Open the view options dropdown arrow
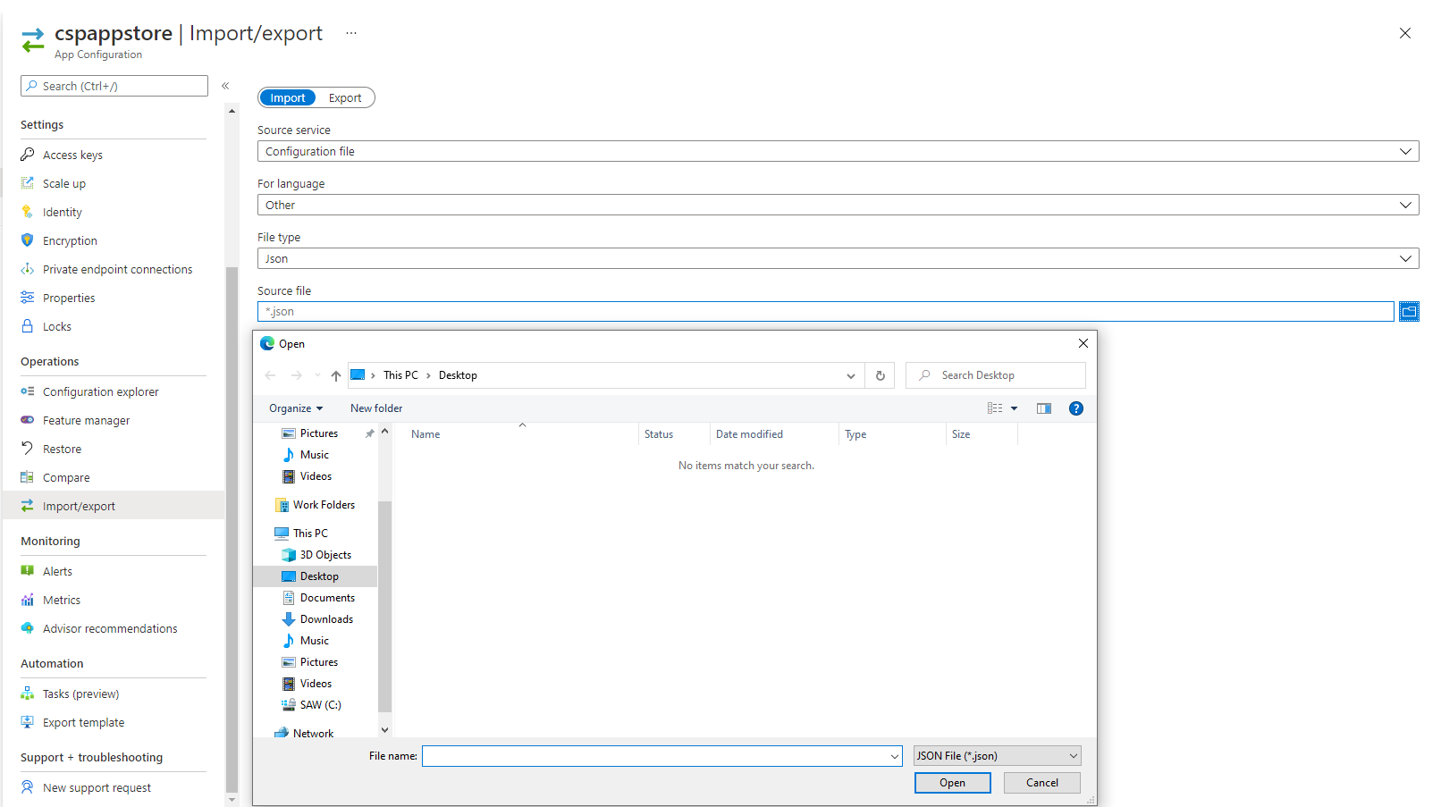 click(1014, 408)
